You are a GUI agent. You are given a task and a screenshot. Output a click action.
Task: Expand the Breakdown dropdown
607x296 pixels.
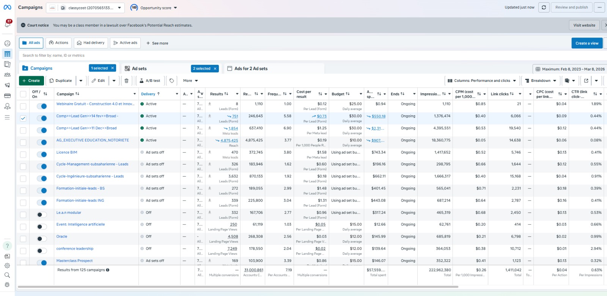(540, 81)
